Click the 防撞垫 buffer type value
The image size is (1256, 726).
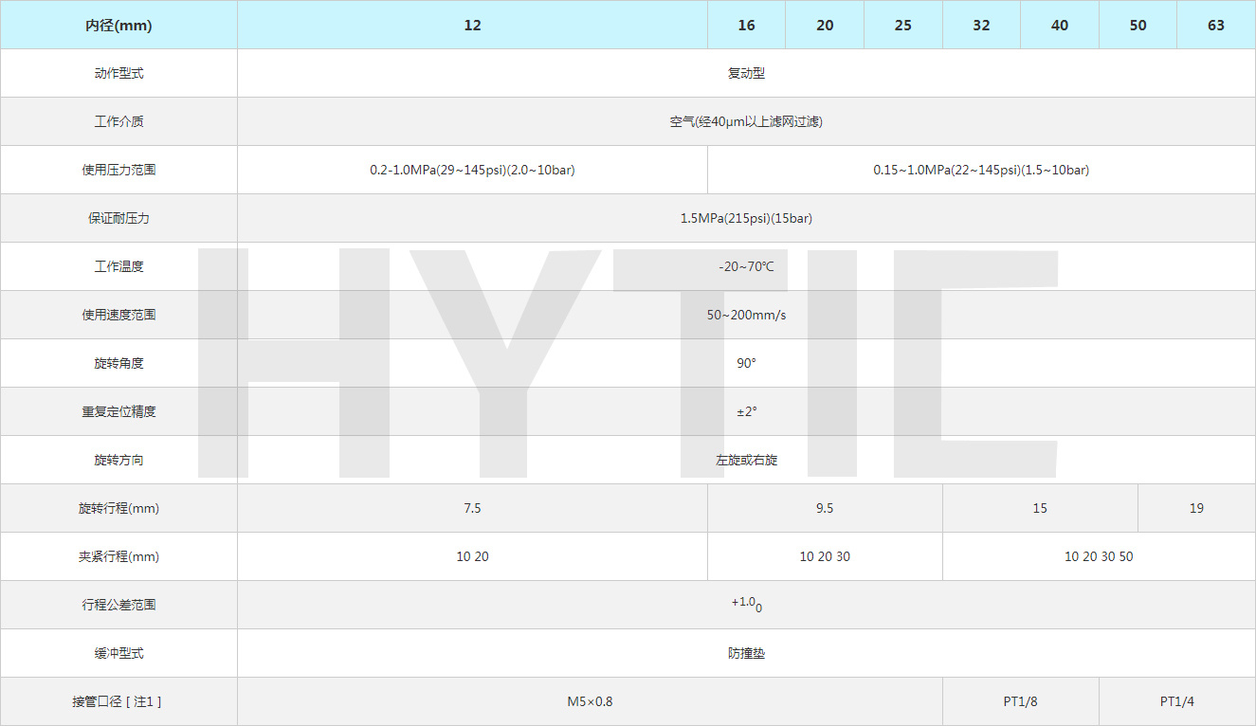(746, 653)
